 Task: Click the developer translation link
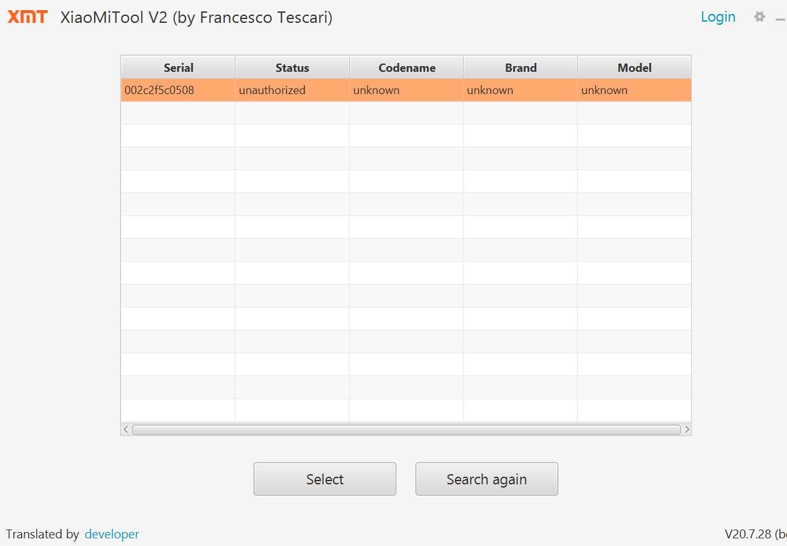click(x=112, y=534)
